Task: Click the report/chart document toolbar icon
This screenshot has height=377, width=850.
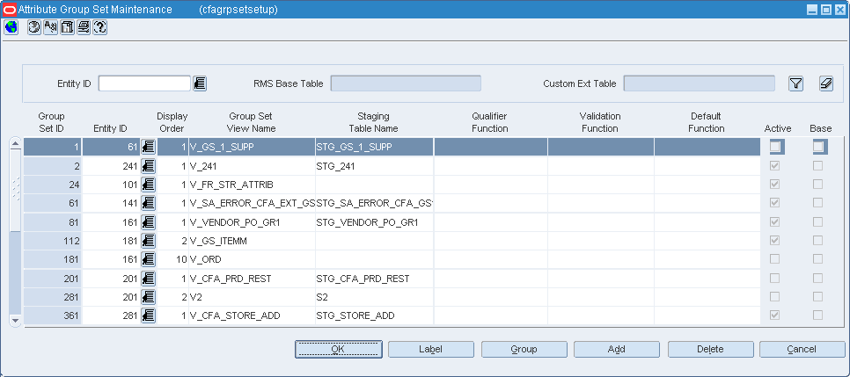Action: pos(67,27)
